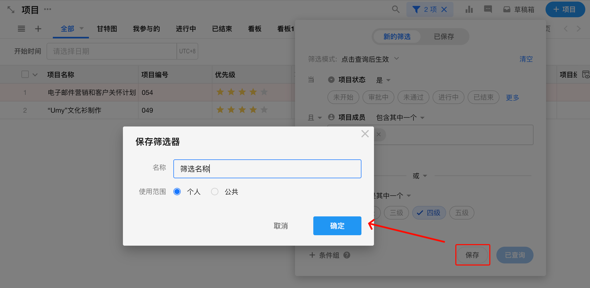Switch to the 已保存 filter tab
Image resolution: width=590 pixels, height=288 pixels.
444,37
